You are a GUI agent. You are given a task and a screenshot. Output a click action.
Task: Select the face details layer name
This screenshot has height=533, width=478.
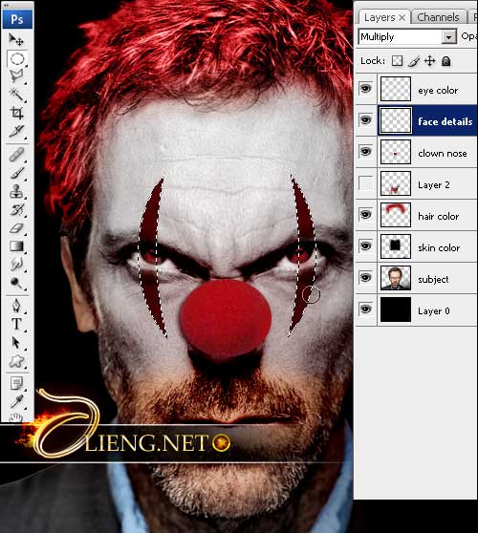[445, 121]
